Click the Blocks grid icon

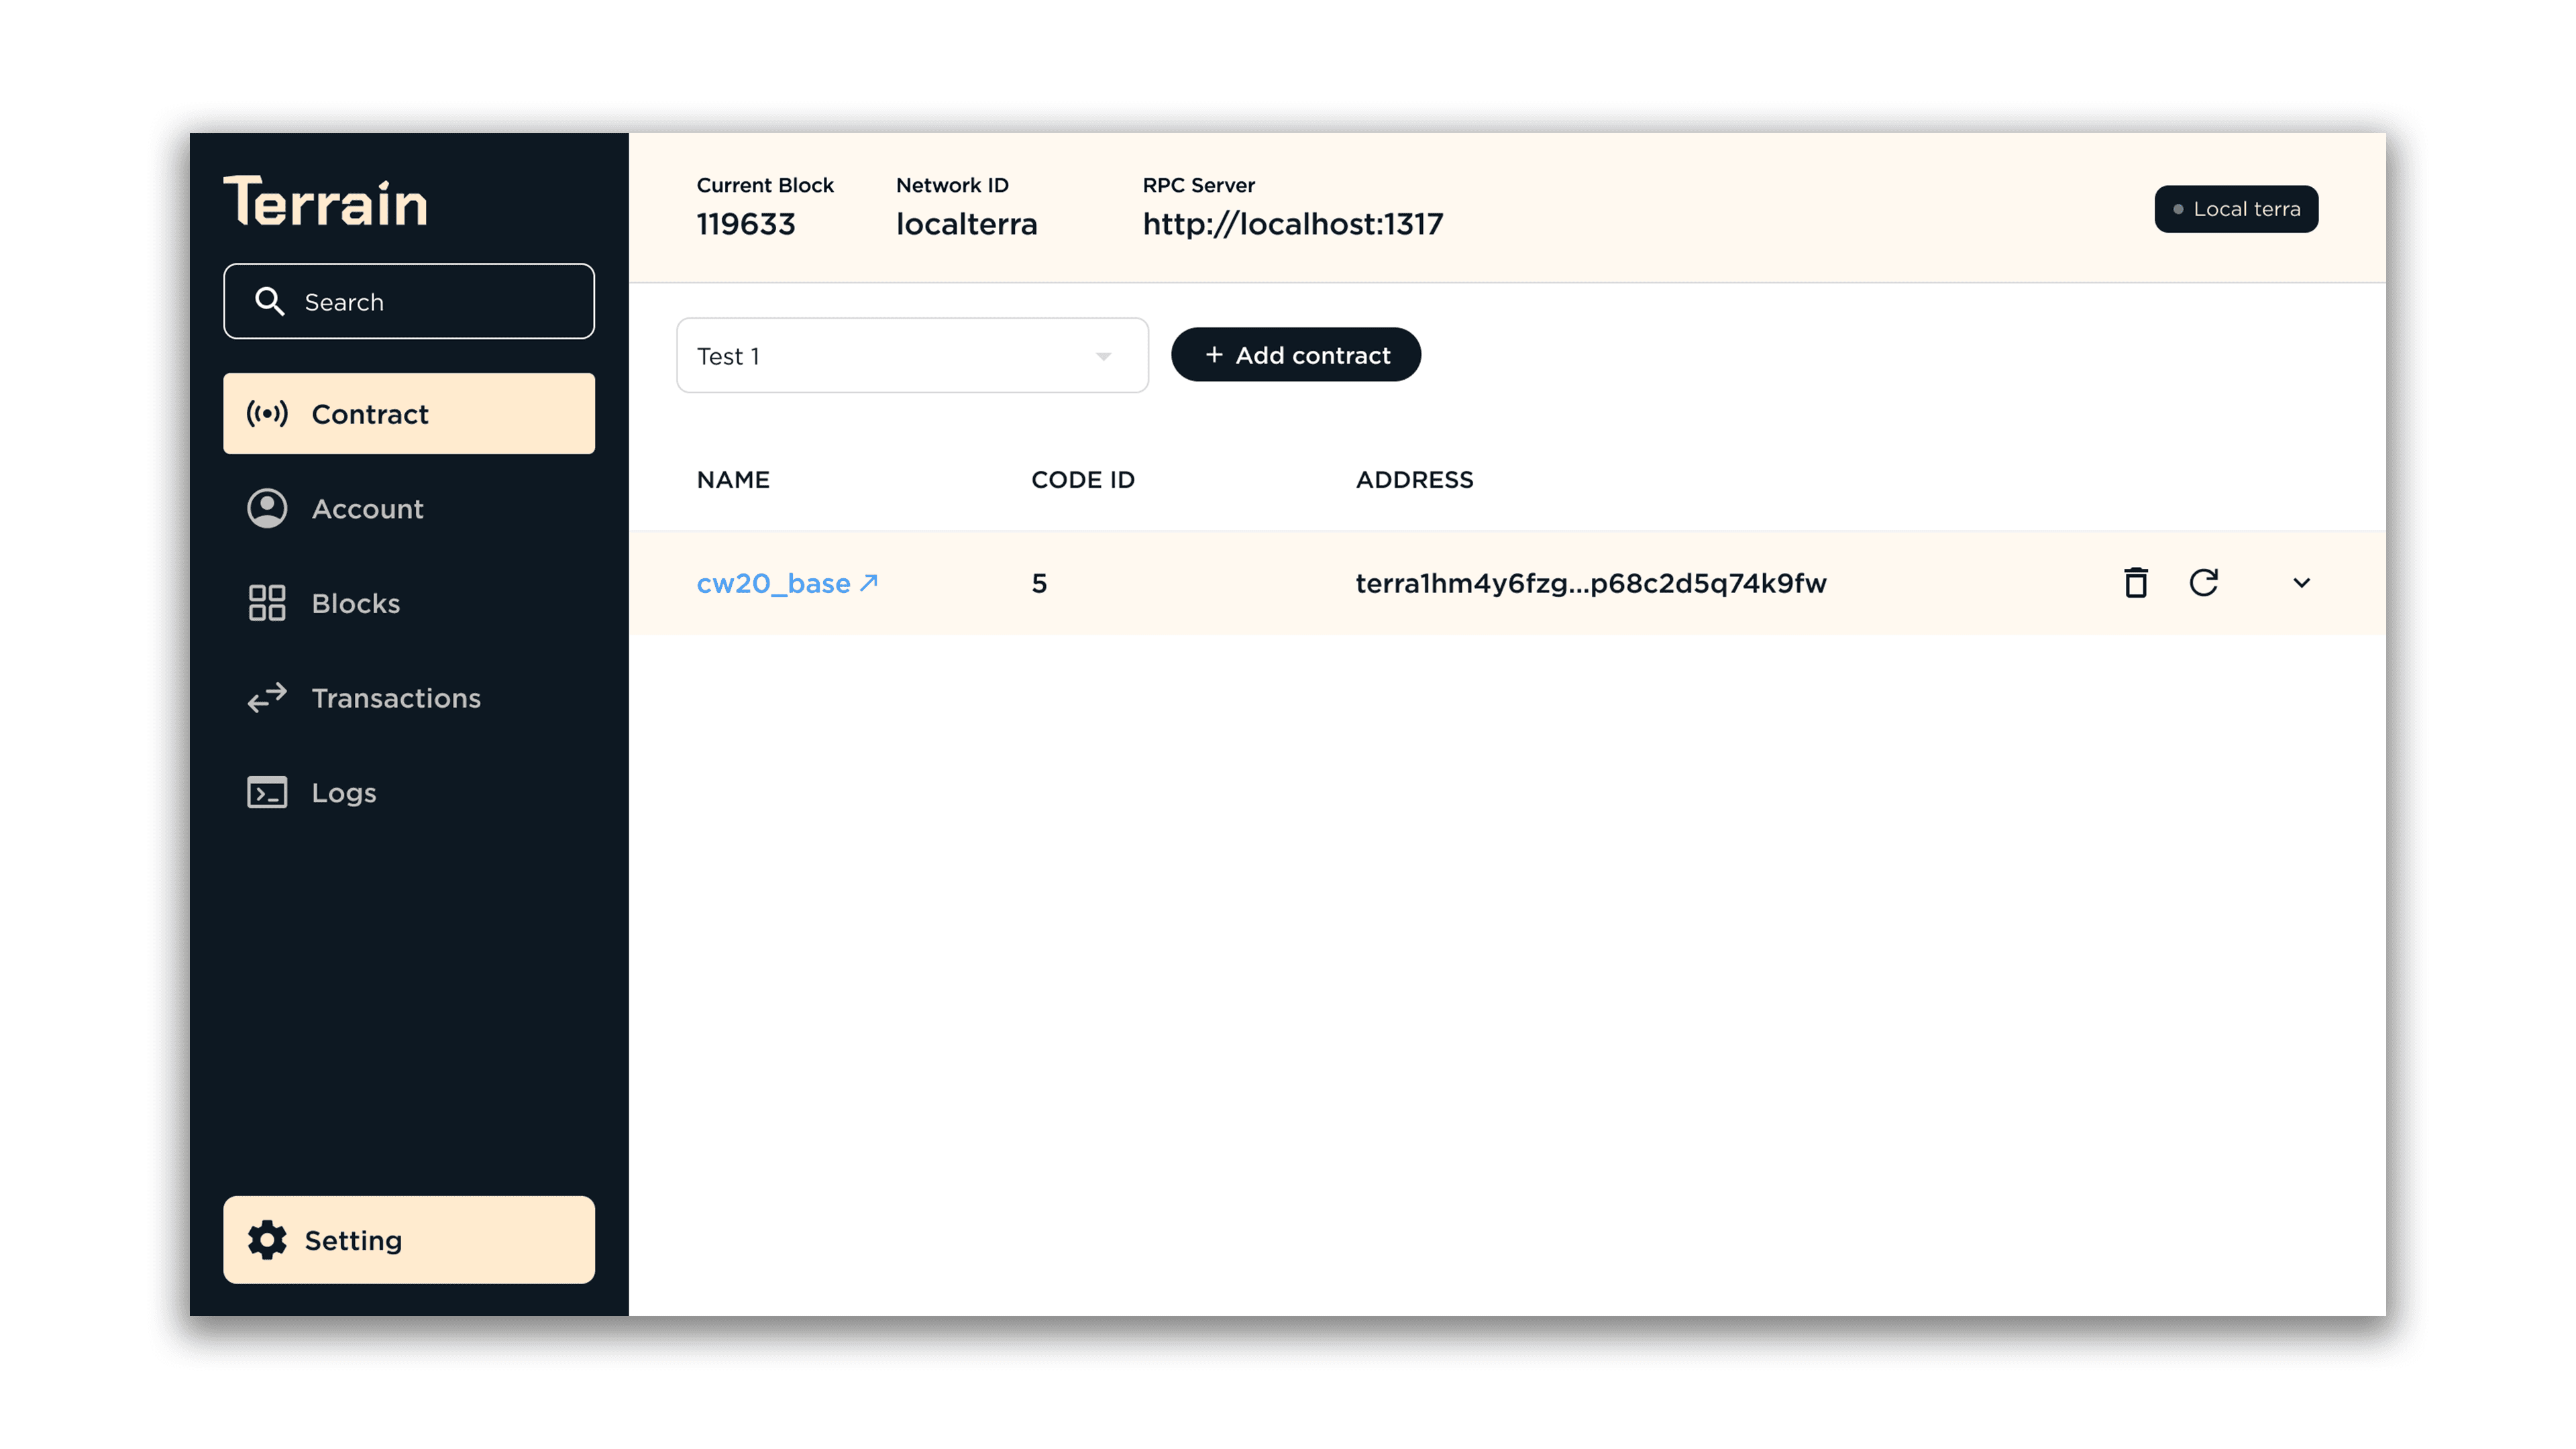click(x=267, y=603)
